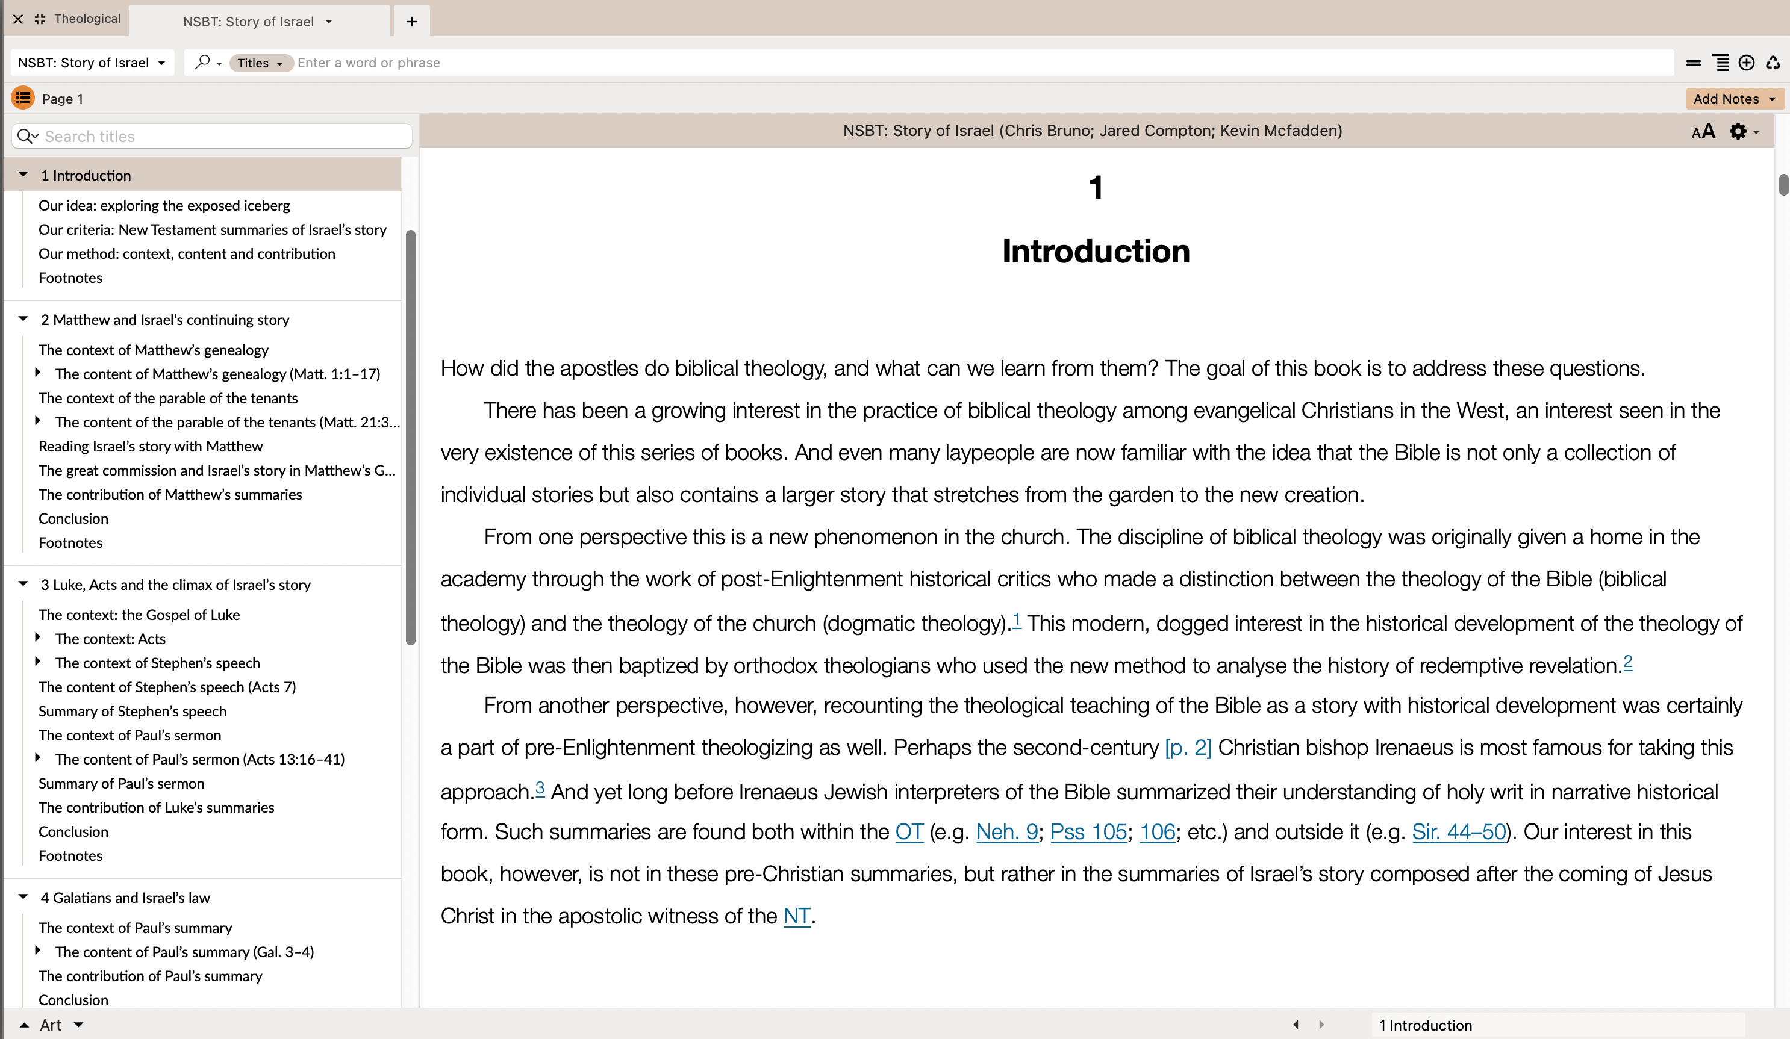Click the contents panel scrollbar
Viewport: 1790px width, 1039px height.
(x=411, y=438)
